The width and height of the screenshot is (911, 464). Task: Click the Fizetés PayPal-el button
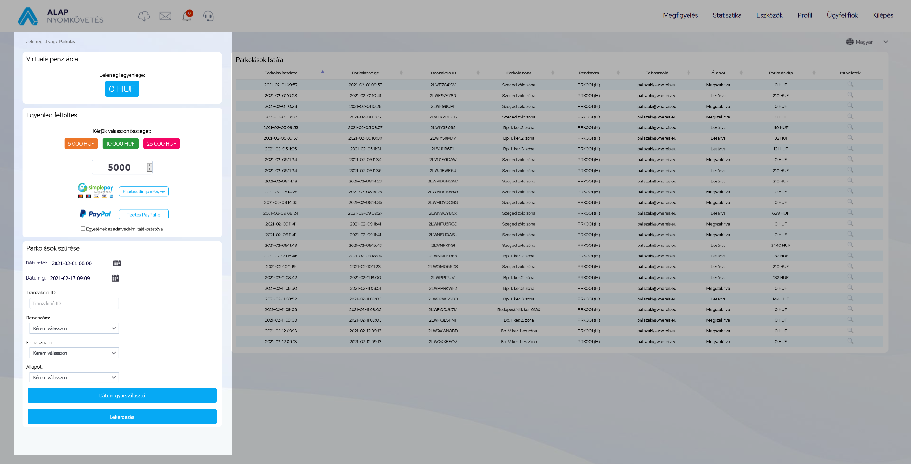pyautogui.click(x=144, y=215)
